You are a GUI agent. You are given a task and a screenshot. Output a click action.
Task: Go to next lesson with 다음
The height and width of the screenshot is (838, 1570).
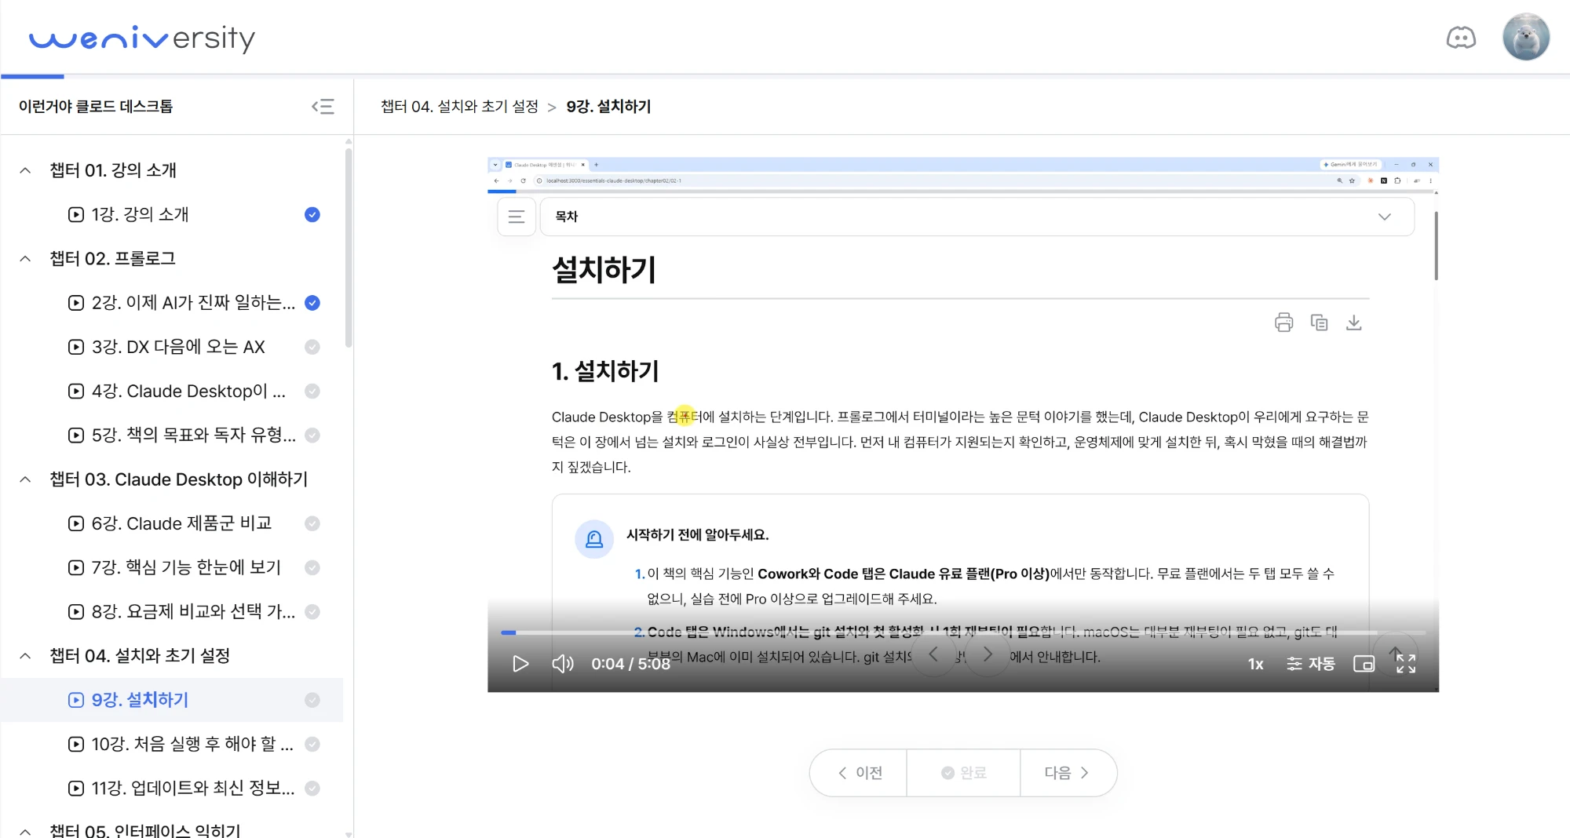(1068, 773)
